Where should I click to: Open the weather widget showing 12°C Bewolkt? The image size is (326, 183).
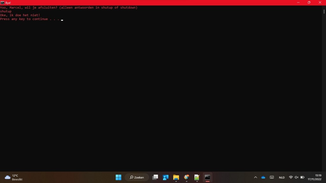pyautogui.click(x=14, y=177)
